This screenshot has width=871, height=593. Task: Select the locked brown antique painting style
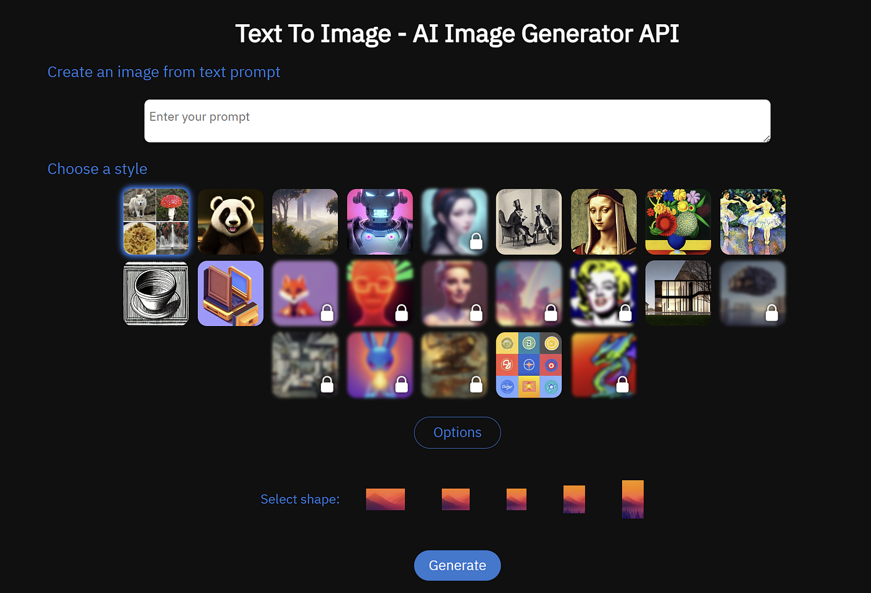point(454,365)
